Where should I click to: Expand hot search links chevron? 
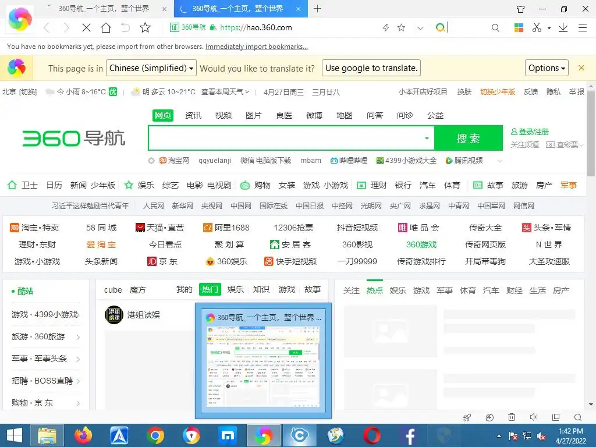(499, 161)
